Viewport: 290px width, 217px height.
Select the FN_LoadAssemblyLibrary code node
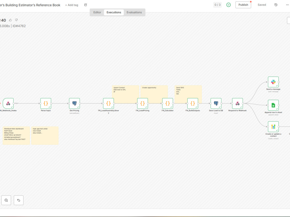[x=108, y=103]
